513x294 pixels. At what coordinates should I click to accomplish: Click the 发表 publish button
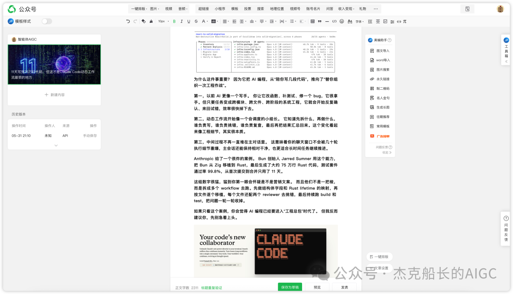[x=344, y=287]
